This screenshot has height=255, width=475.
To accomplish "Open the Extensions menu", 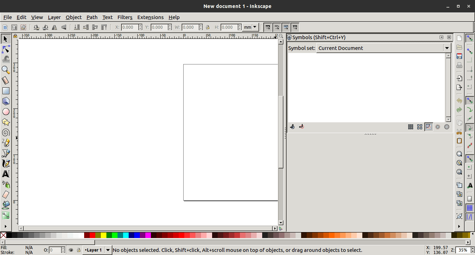I will click(x=150, y=17).
